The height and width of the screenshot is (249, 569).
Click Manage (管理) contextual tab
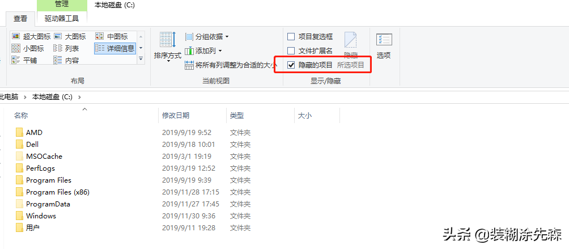62,5
